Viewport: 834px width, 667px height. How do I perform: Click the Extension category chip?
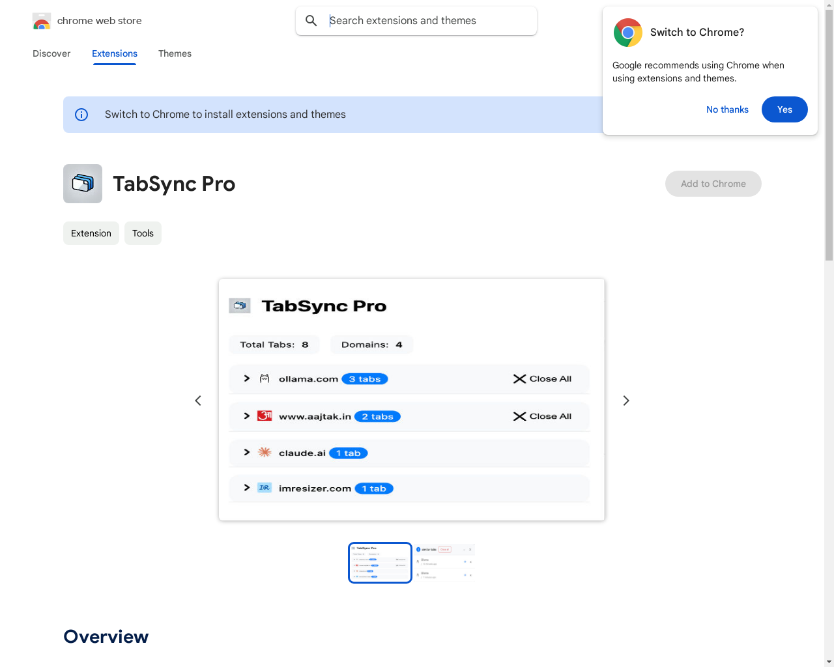click(x=91, y=233)
